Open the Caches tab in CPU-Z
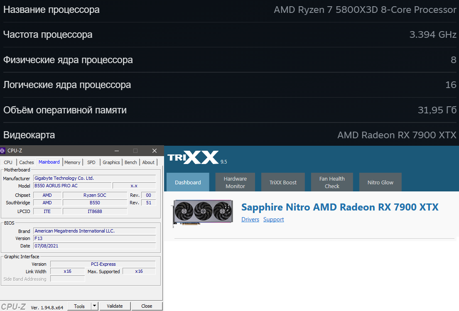Viewport: 459px width, 311px height. pos(26,162)
